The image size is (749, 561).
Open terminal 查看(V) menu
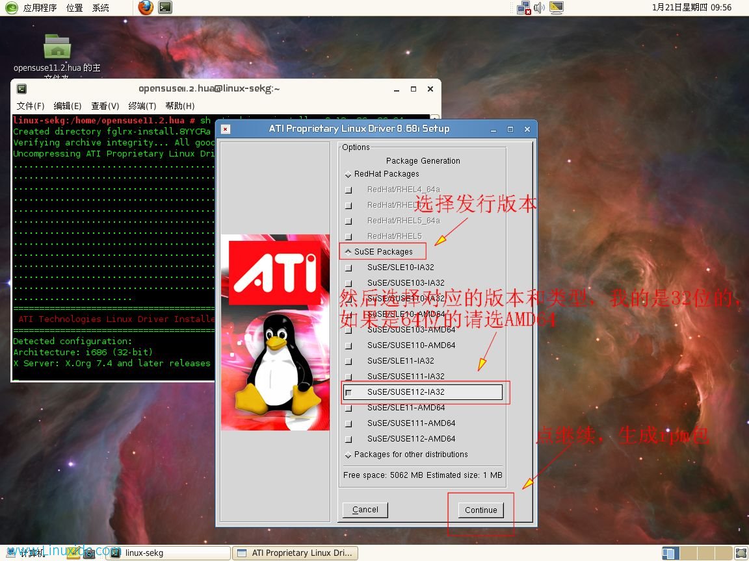(105, 106)
